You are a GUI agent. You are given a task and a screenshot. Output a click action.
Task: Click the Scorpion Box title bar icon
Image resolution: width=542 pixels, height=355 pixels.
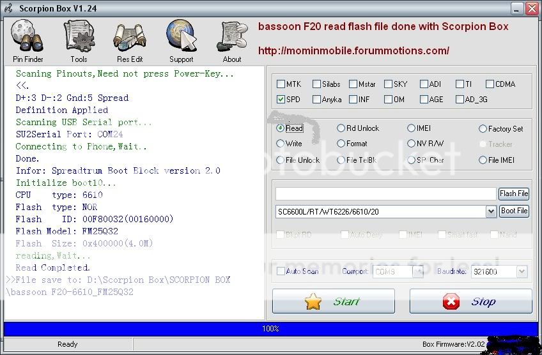tap(8, 8)
